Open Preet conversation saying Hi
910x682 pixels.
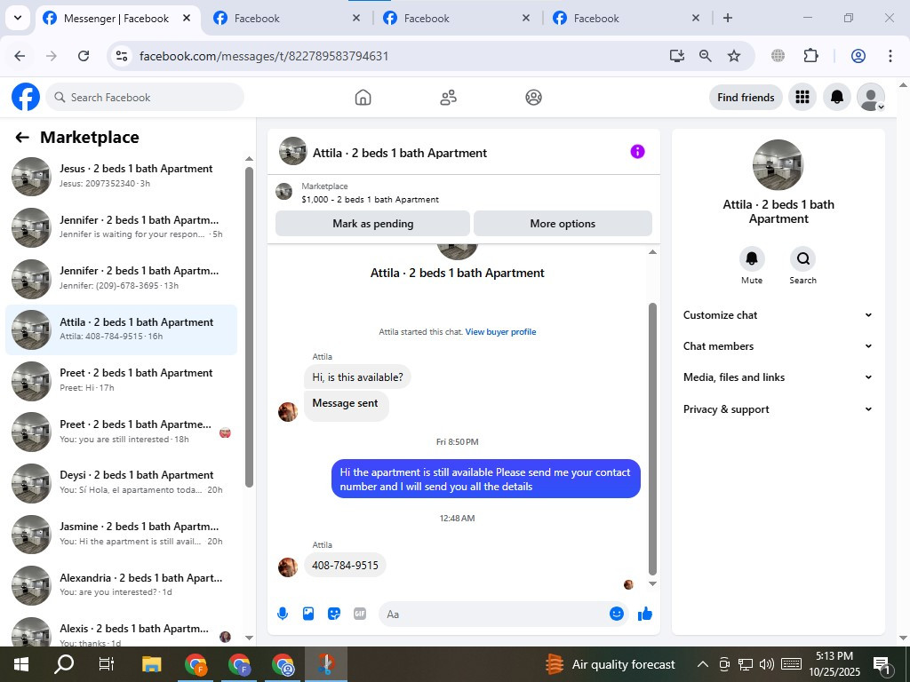point(122,380)
